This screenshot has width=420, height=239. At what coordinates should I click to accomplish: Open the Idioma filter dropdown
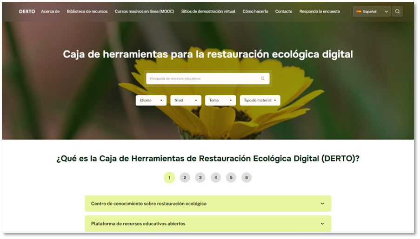coord(151,100)
